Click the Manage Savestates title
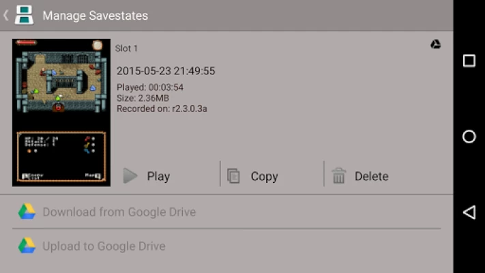 (x=95, y=16)
